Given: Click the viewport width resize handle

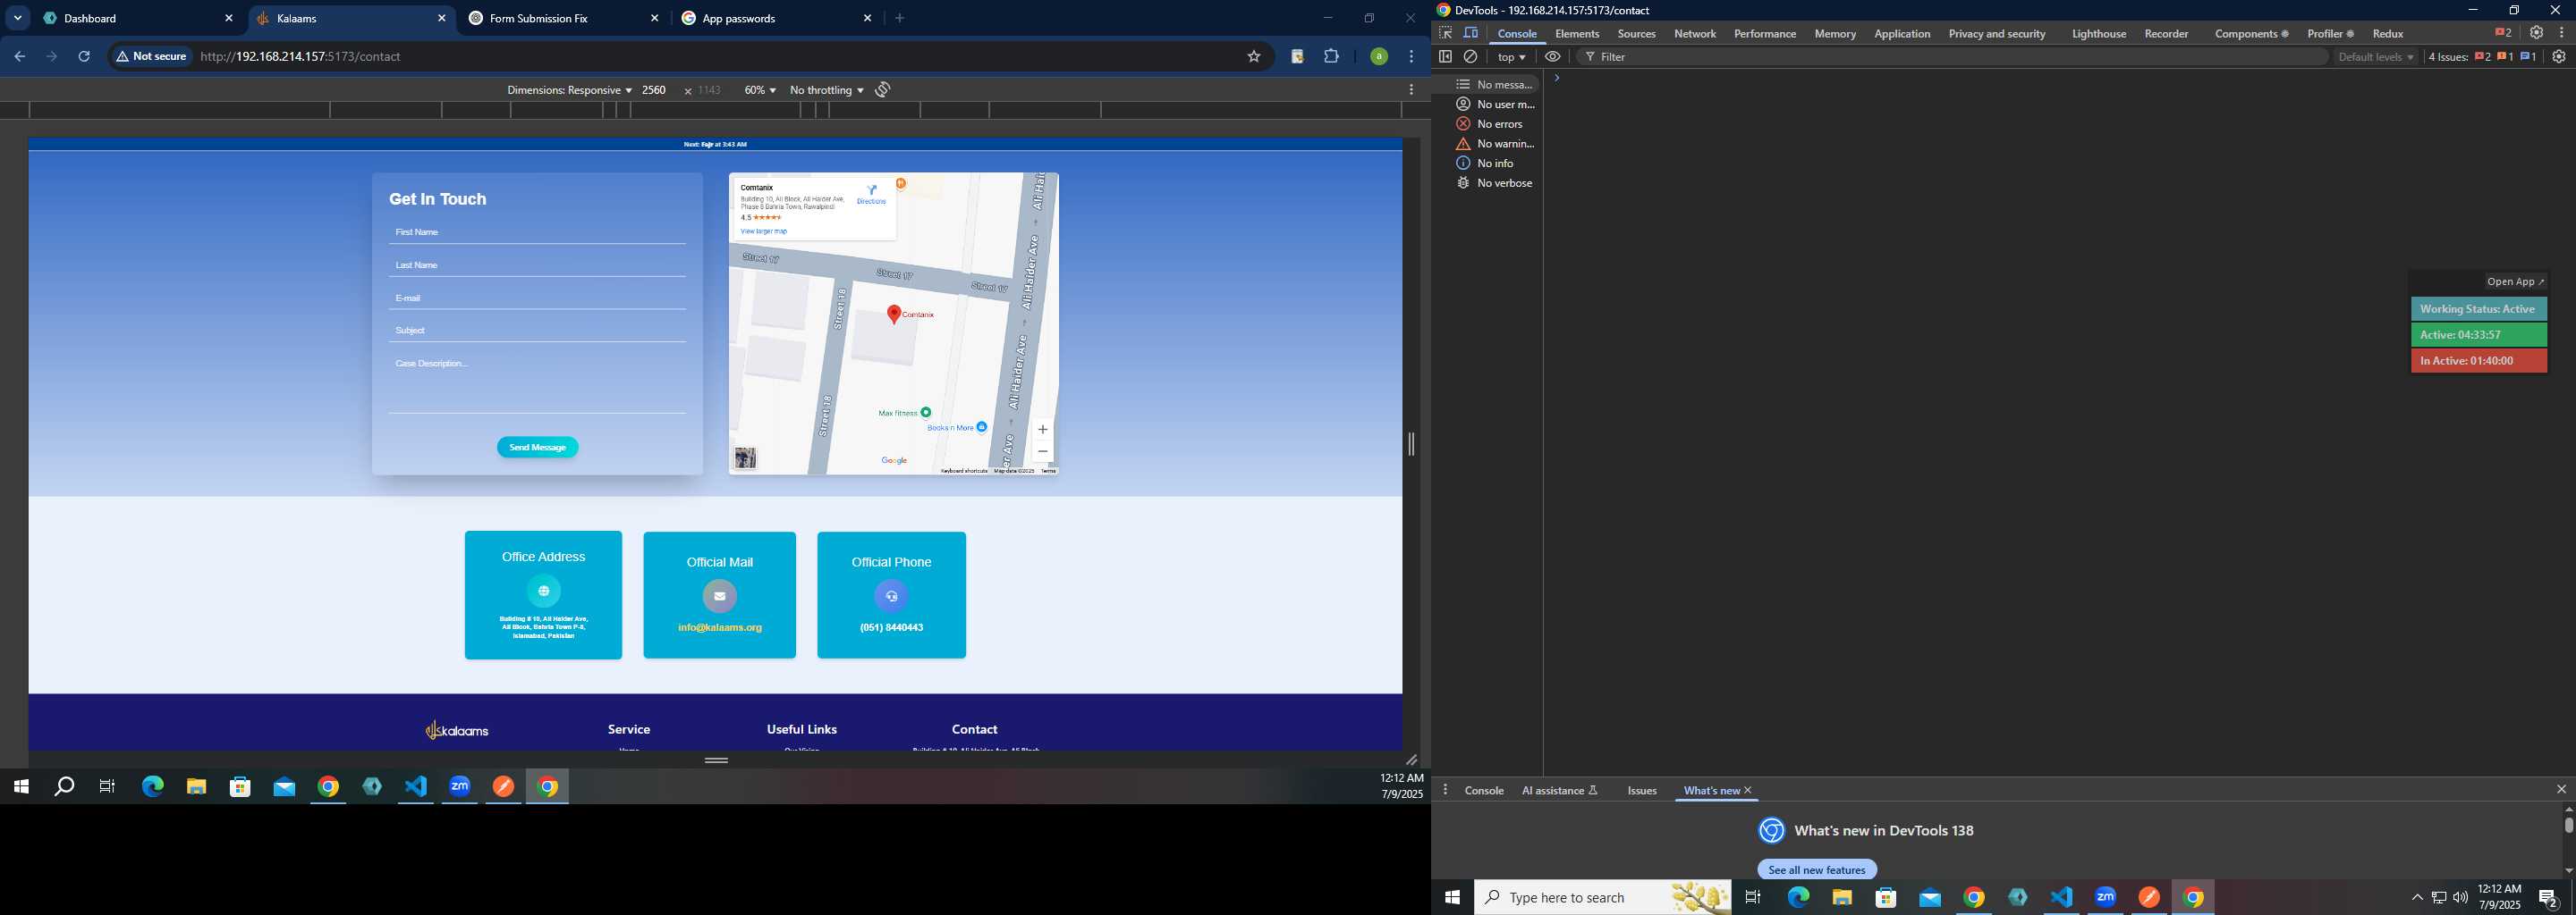Looking at the screenshot, I should coord(1411,444).
